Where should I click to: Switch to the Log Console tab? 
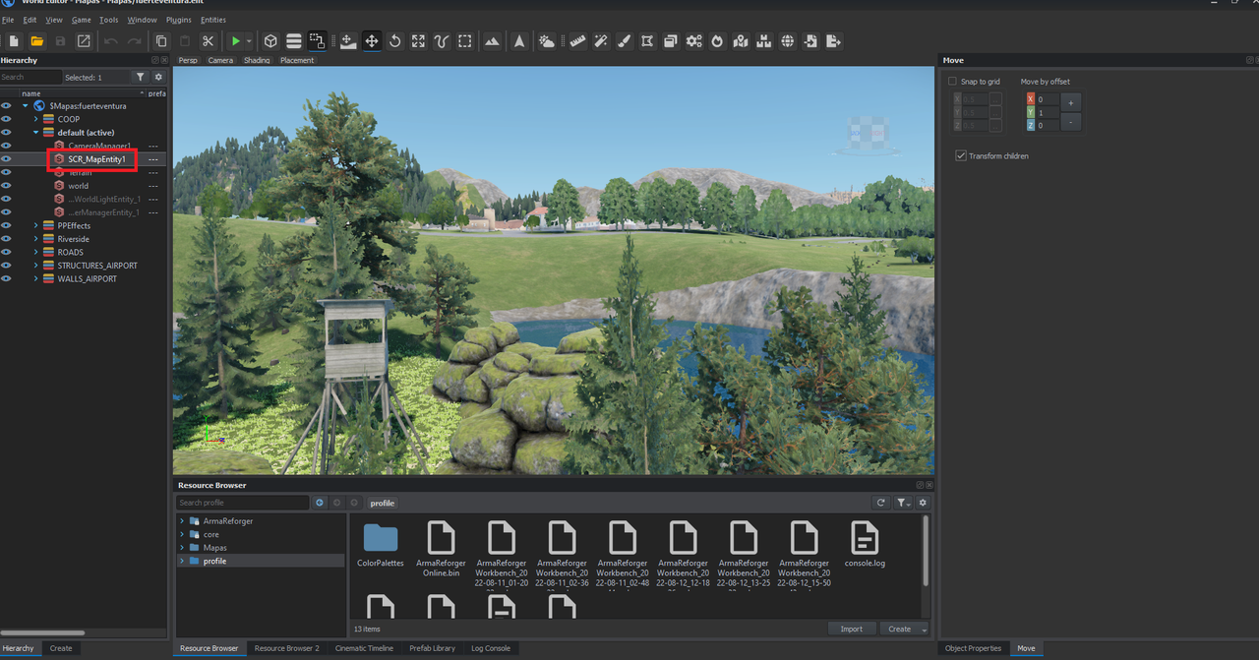tap(491, 648)
